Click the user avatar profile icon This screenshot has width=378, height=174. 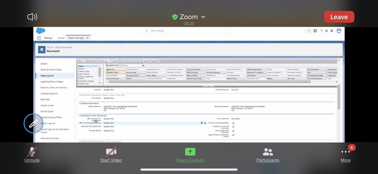[x=339, y=31]
